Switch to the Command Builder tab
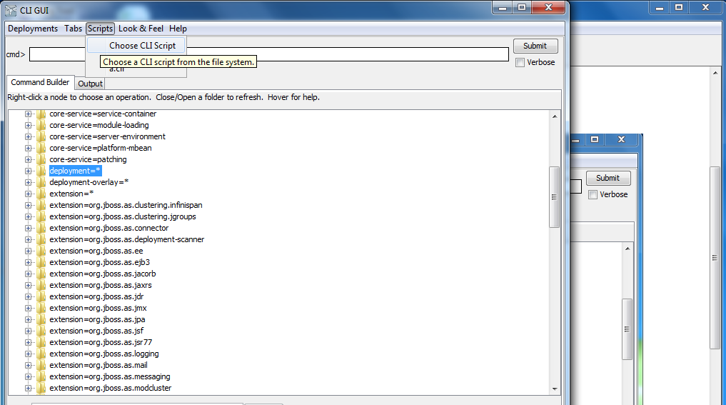Screen dimensions: 726x405 tap(40, 82)
